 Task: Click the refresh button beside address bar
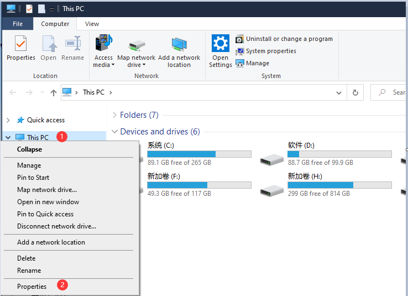click(x=355, y=92)
